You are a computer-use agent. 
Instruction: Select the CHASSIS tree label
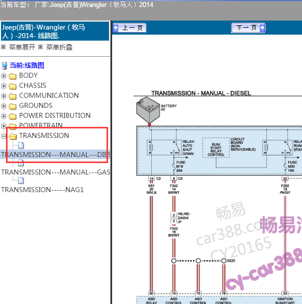(33, 85)
